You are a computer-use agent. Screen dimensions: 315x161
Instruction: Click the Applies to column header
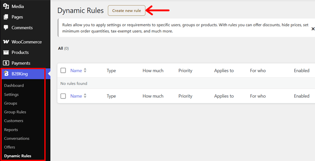pos(224,71)
